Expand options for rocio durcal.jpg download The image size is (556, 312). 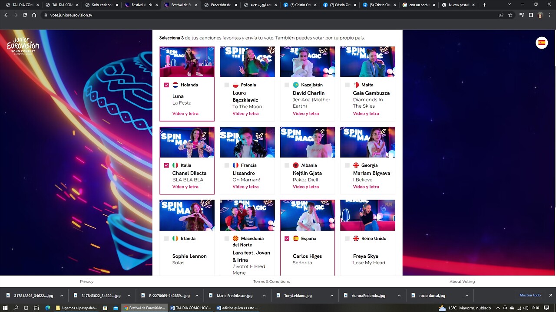467,296
